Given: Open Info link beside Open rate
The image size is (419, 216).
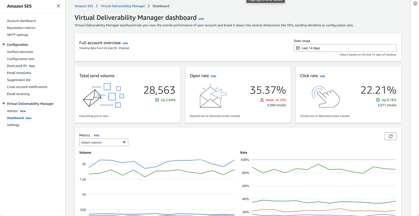Looking at the screenshot, I should click(x=213, y=76).
